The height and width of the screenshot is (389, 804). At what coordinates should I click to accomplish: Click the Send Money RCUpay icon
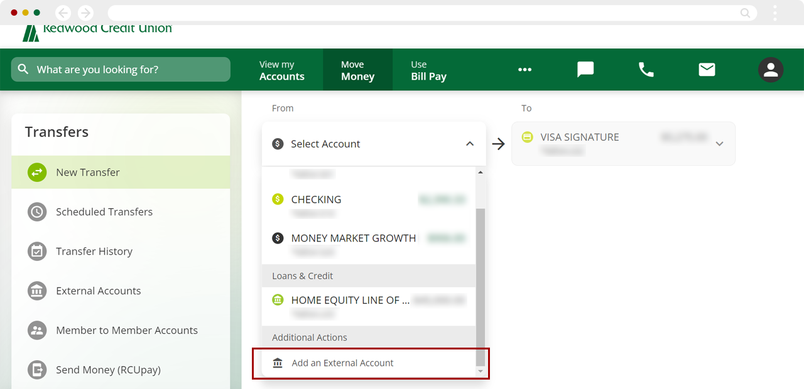click(37, 370)
